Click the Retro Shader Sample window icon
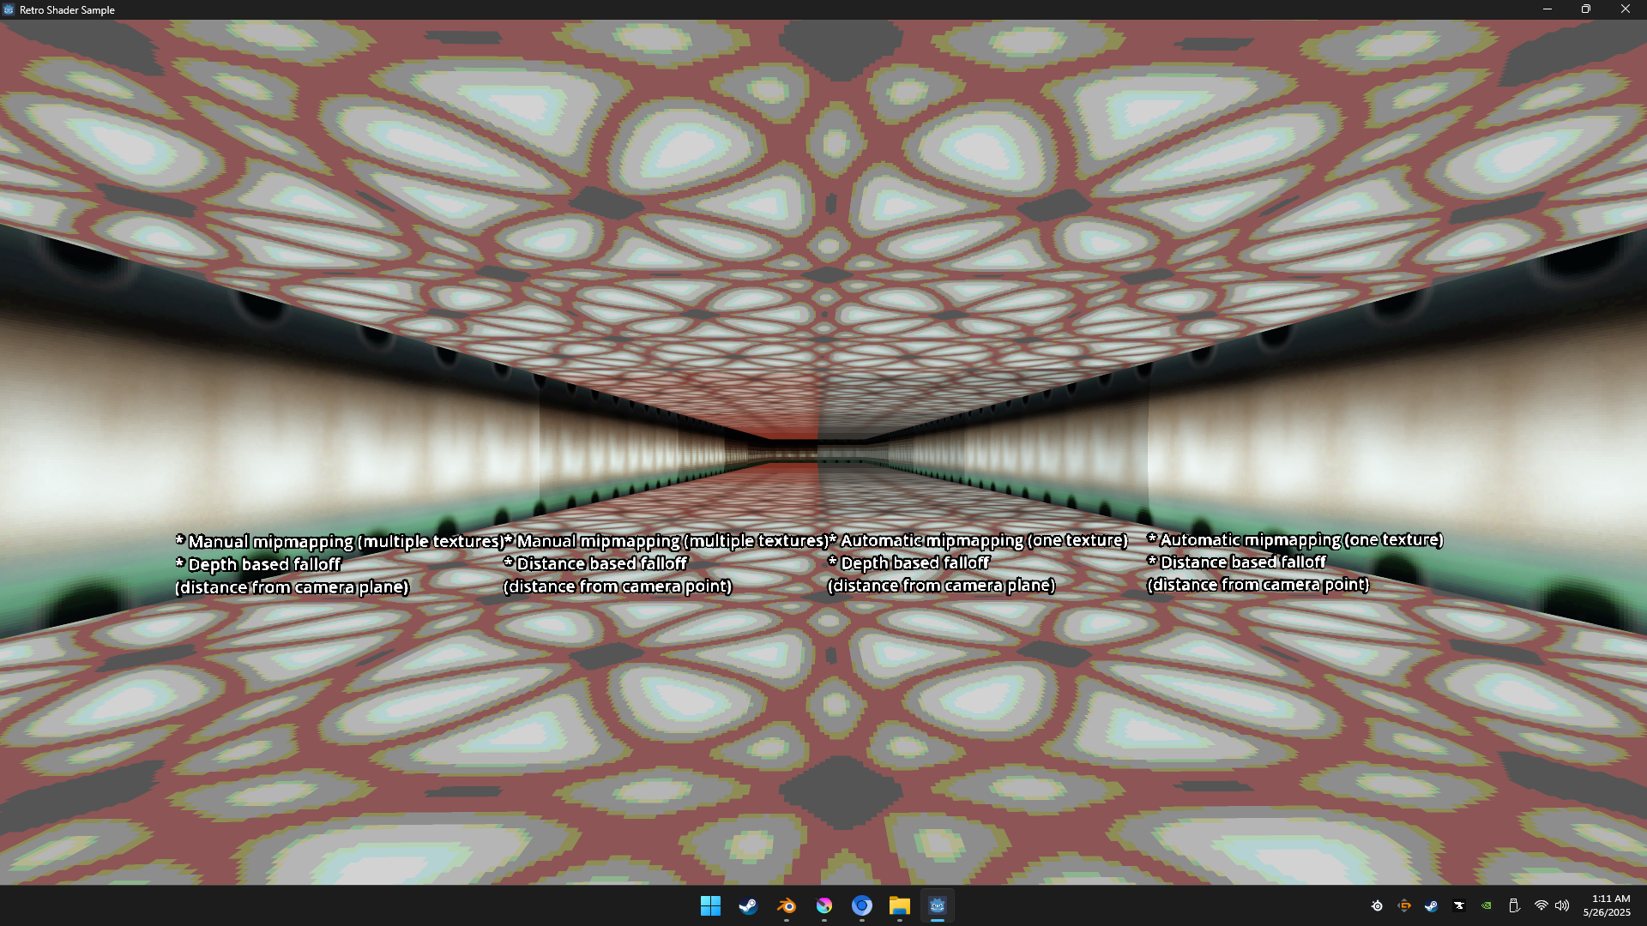 click(x=9, y=9)
